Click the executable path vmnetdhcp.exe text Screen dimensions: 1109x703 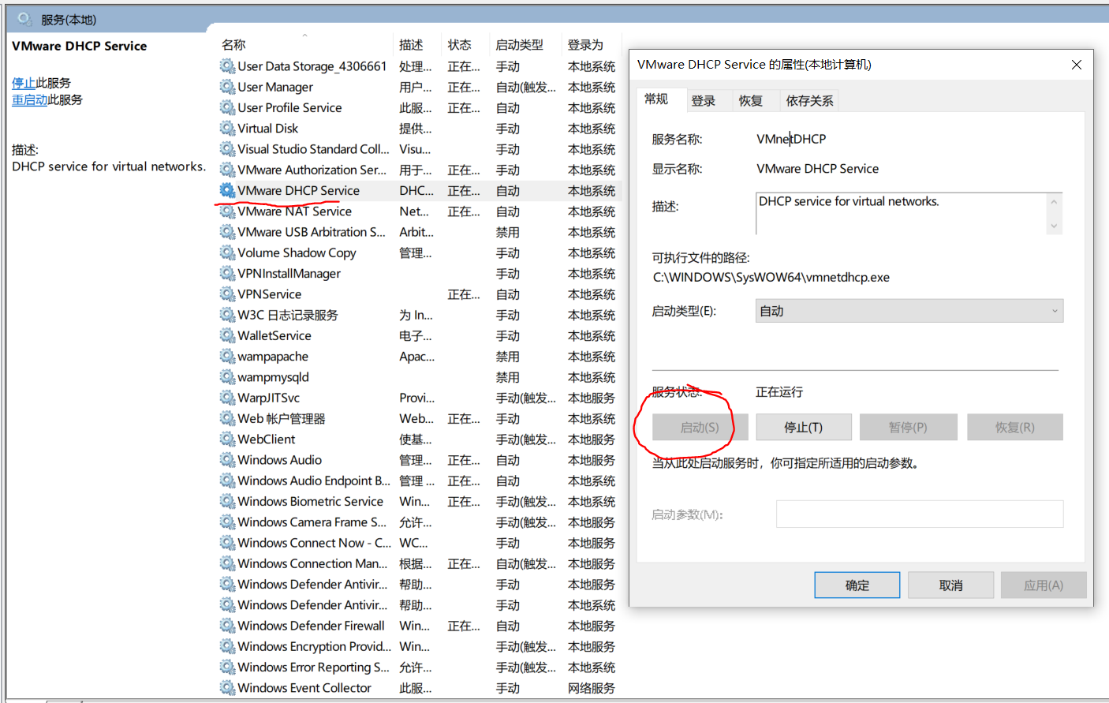pos(771,278)
